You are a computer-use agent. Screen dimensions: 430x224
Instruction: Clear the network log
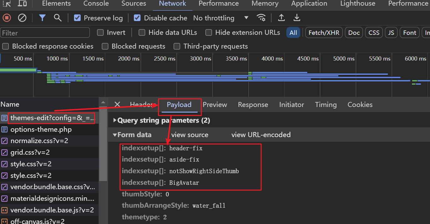[22, 18]
